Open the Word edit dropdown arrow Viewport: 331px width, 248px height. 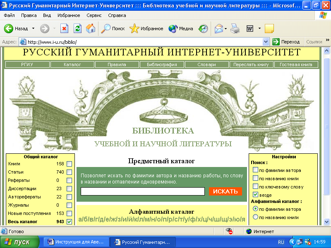pyautogui.click(x=259, y=29)
